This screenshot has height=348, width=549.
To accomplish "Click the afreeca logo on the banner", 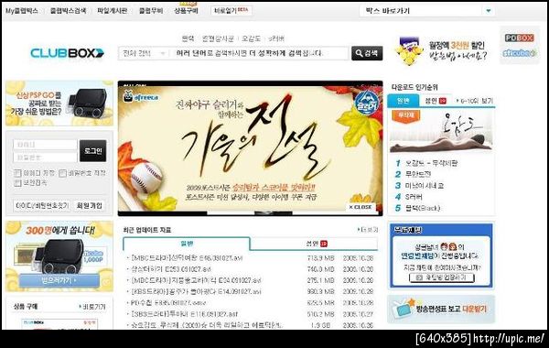I will click(141, 96).
